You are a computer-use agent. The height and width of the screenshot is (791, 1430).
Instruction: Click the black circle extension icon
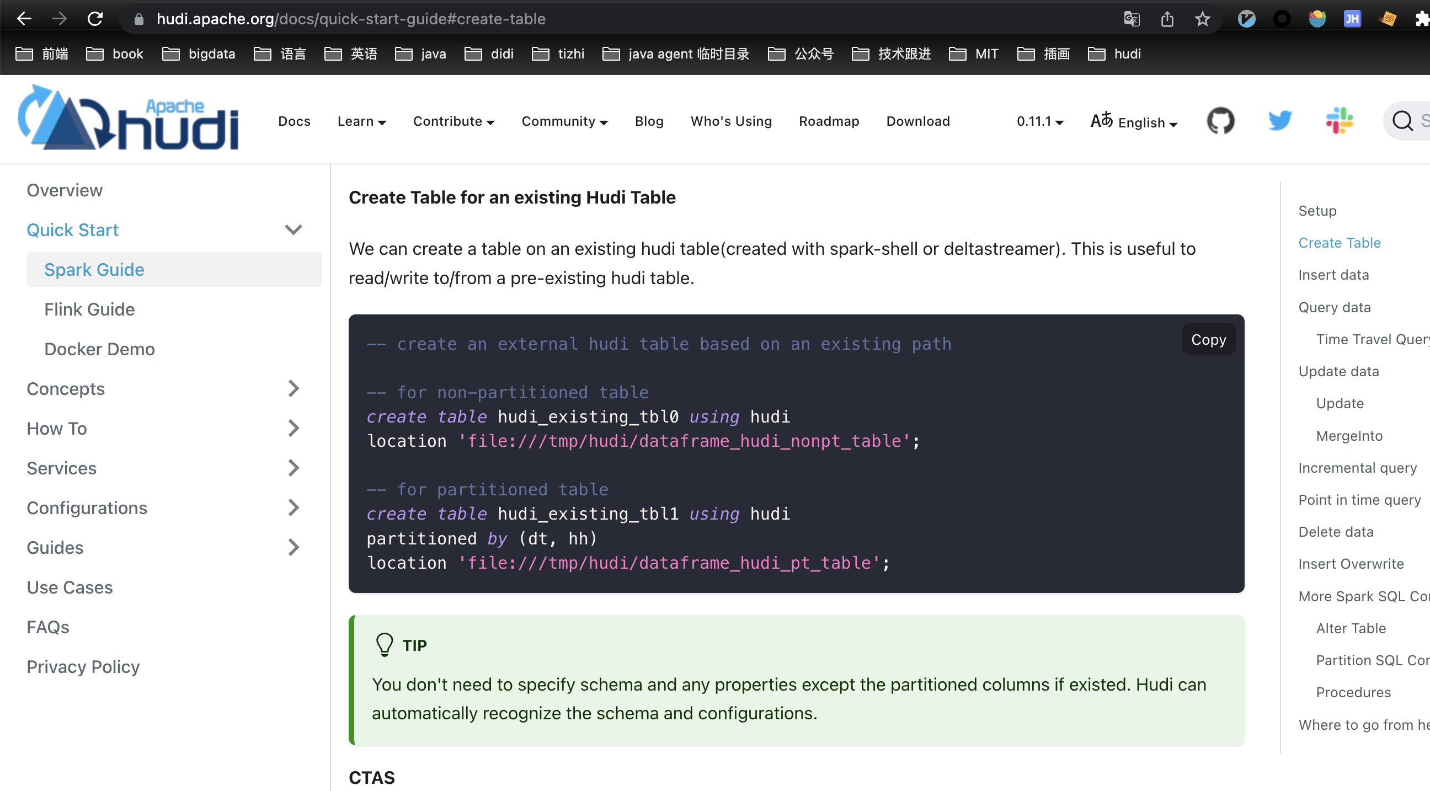click(x=1282, y=19)
